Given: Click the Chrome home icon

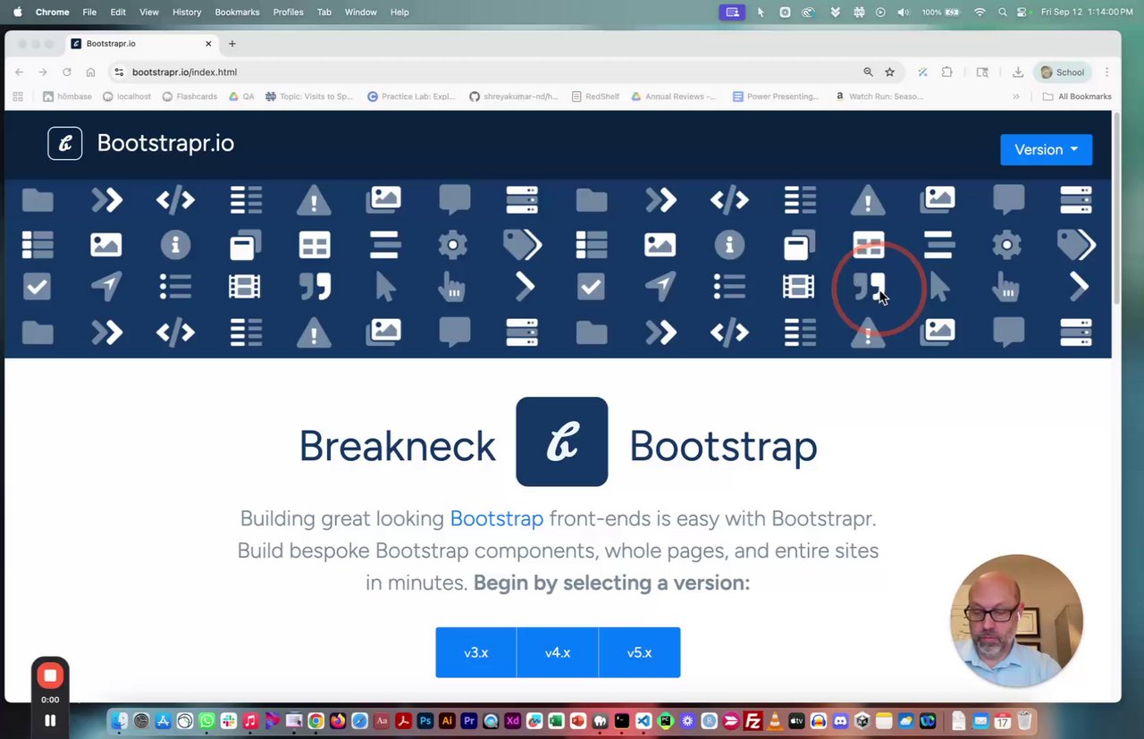Looking at the screenshot, I should (90, 72).
